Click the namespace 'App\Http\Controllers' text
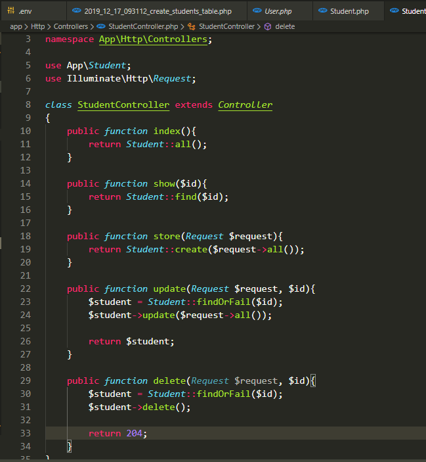426x462 pixels. coord(153,39)
